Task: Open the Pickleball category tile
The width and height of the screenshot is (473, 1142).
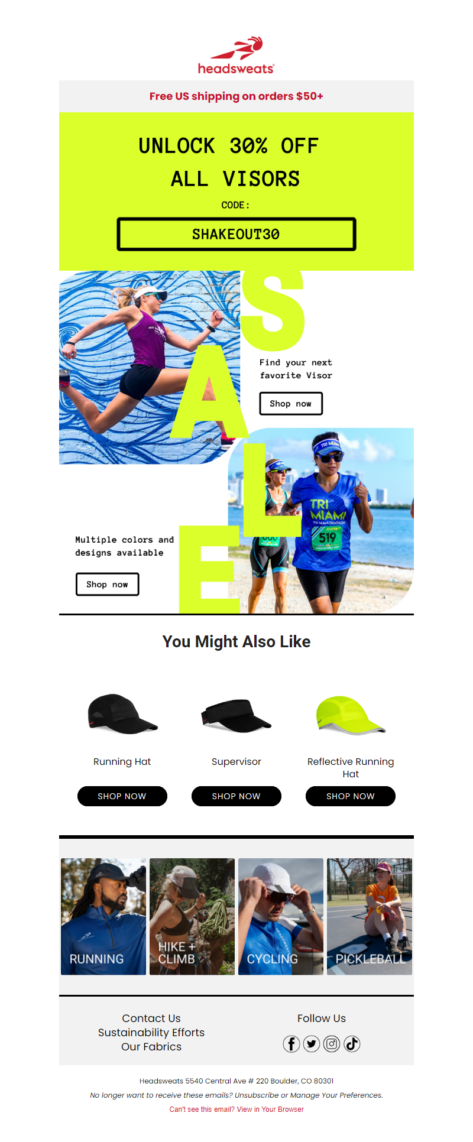Action: tap(370, 916)
